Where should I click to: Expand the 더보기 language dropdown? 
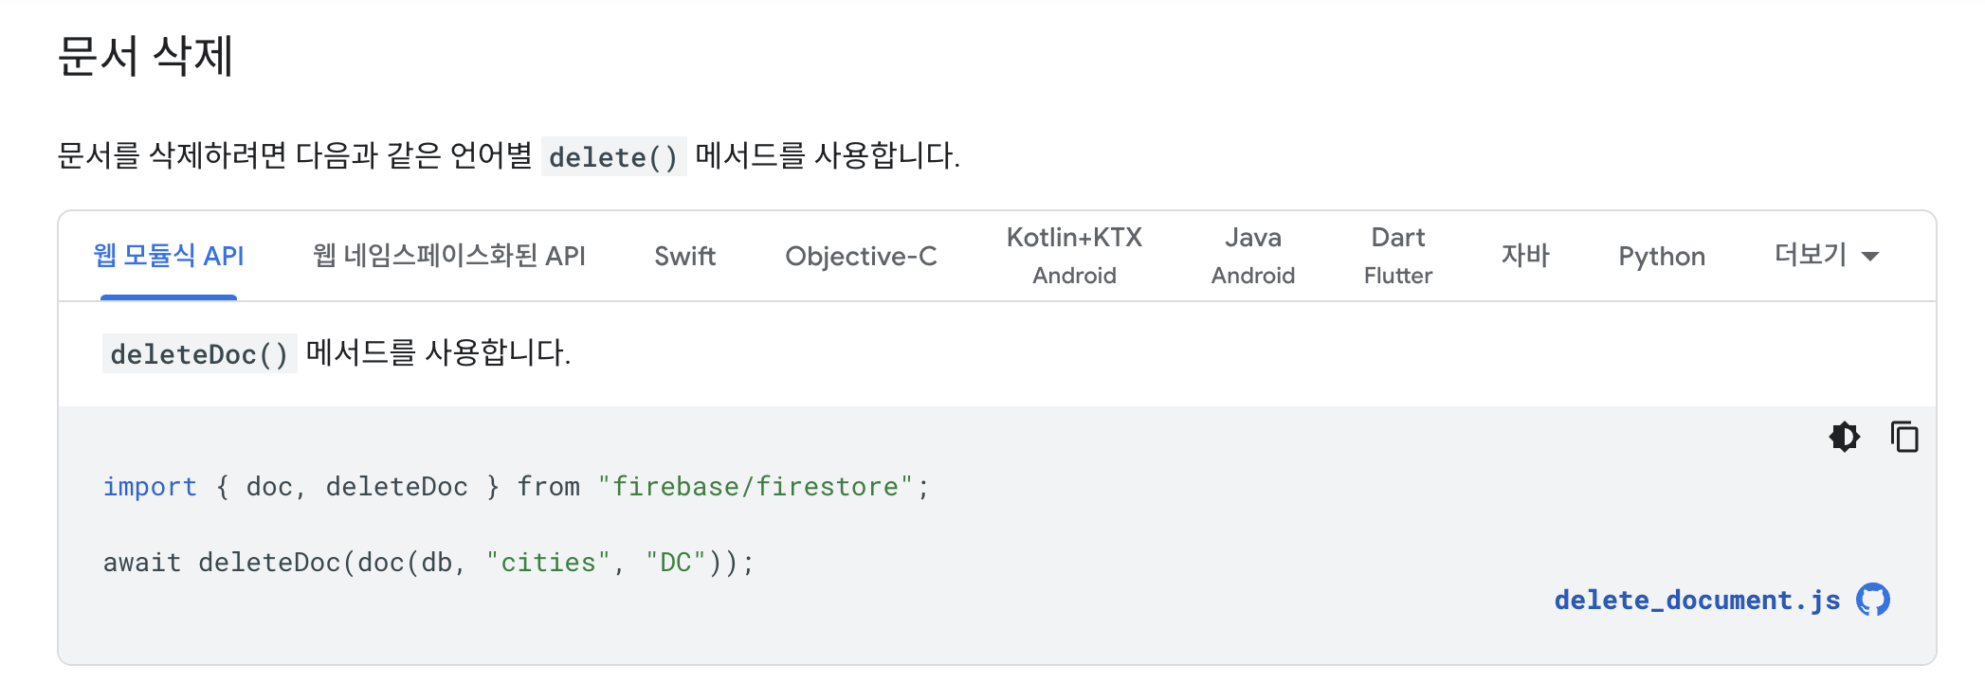click(1827, 255)
